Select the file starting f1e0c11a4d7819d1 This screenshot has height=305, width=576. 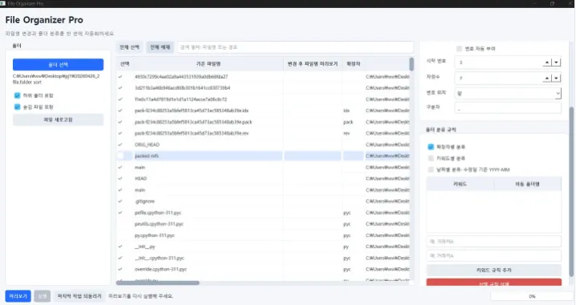[x=181, y=100]
